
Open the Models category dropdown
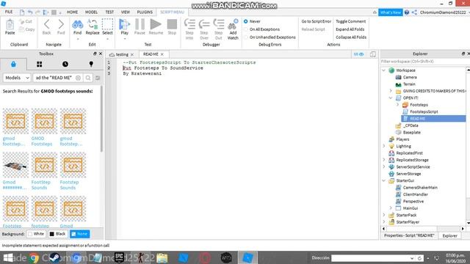point(17,78)
